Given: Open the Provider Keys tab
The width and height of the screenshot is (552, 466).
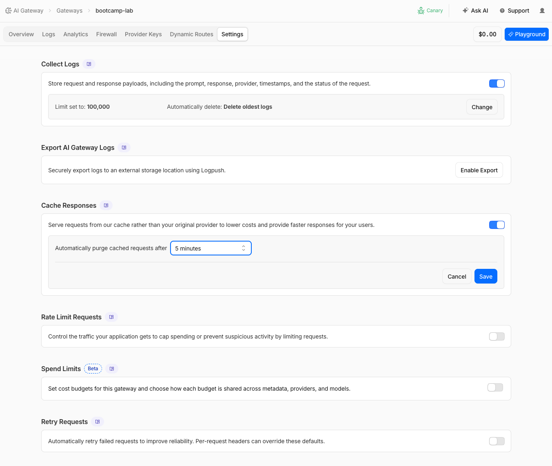Looking at the screenshot, I should click(143, 34).
